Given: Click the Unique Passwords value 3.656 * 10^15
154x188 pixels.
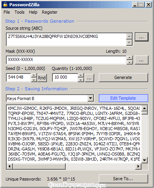Looking at the screenshot, I should click(61, 179).
